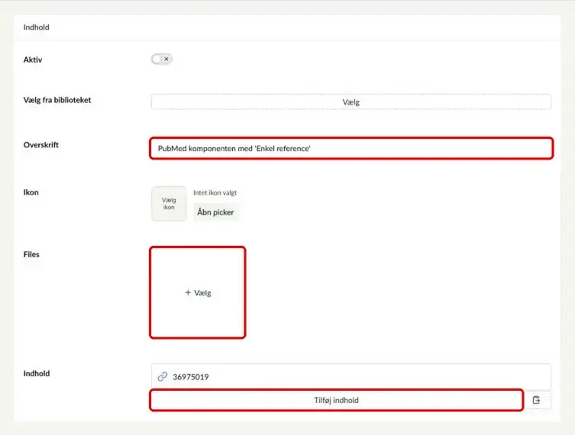The height and width of the screenshot is (435, 575).
Task: Click the clipboard icon next to Tilføj indhold
Action: (537, 400)
